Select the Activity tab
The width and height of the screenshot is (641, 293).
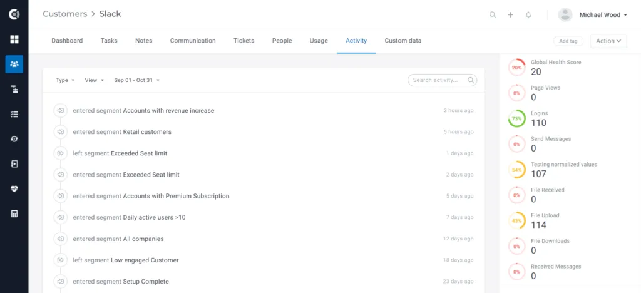click(x=356, y=41)
